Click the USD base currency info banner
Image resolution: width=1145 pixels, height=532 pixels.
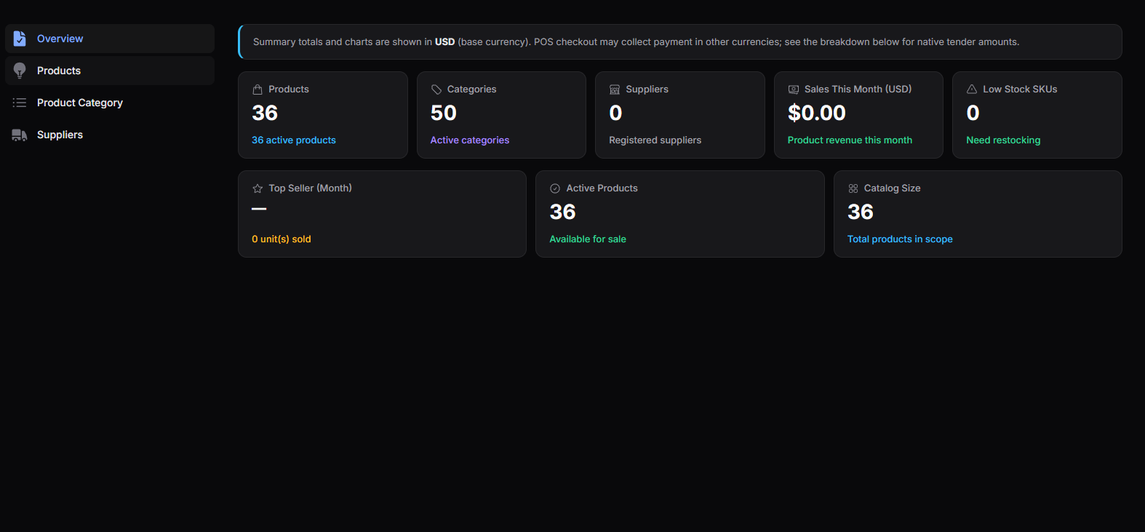click(680, 42)
